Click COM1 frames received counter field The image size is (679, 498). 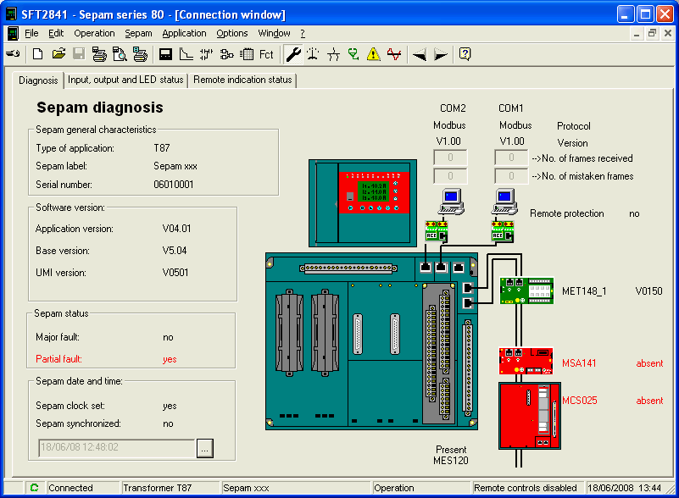tap(511, 158)
